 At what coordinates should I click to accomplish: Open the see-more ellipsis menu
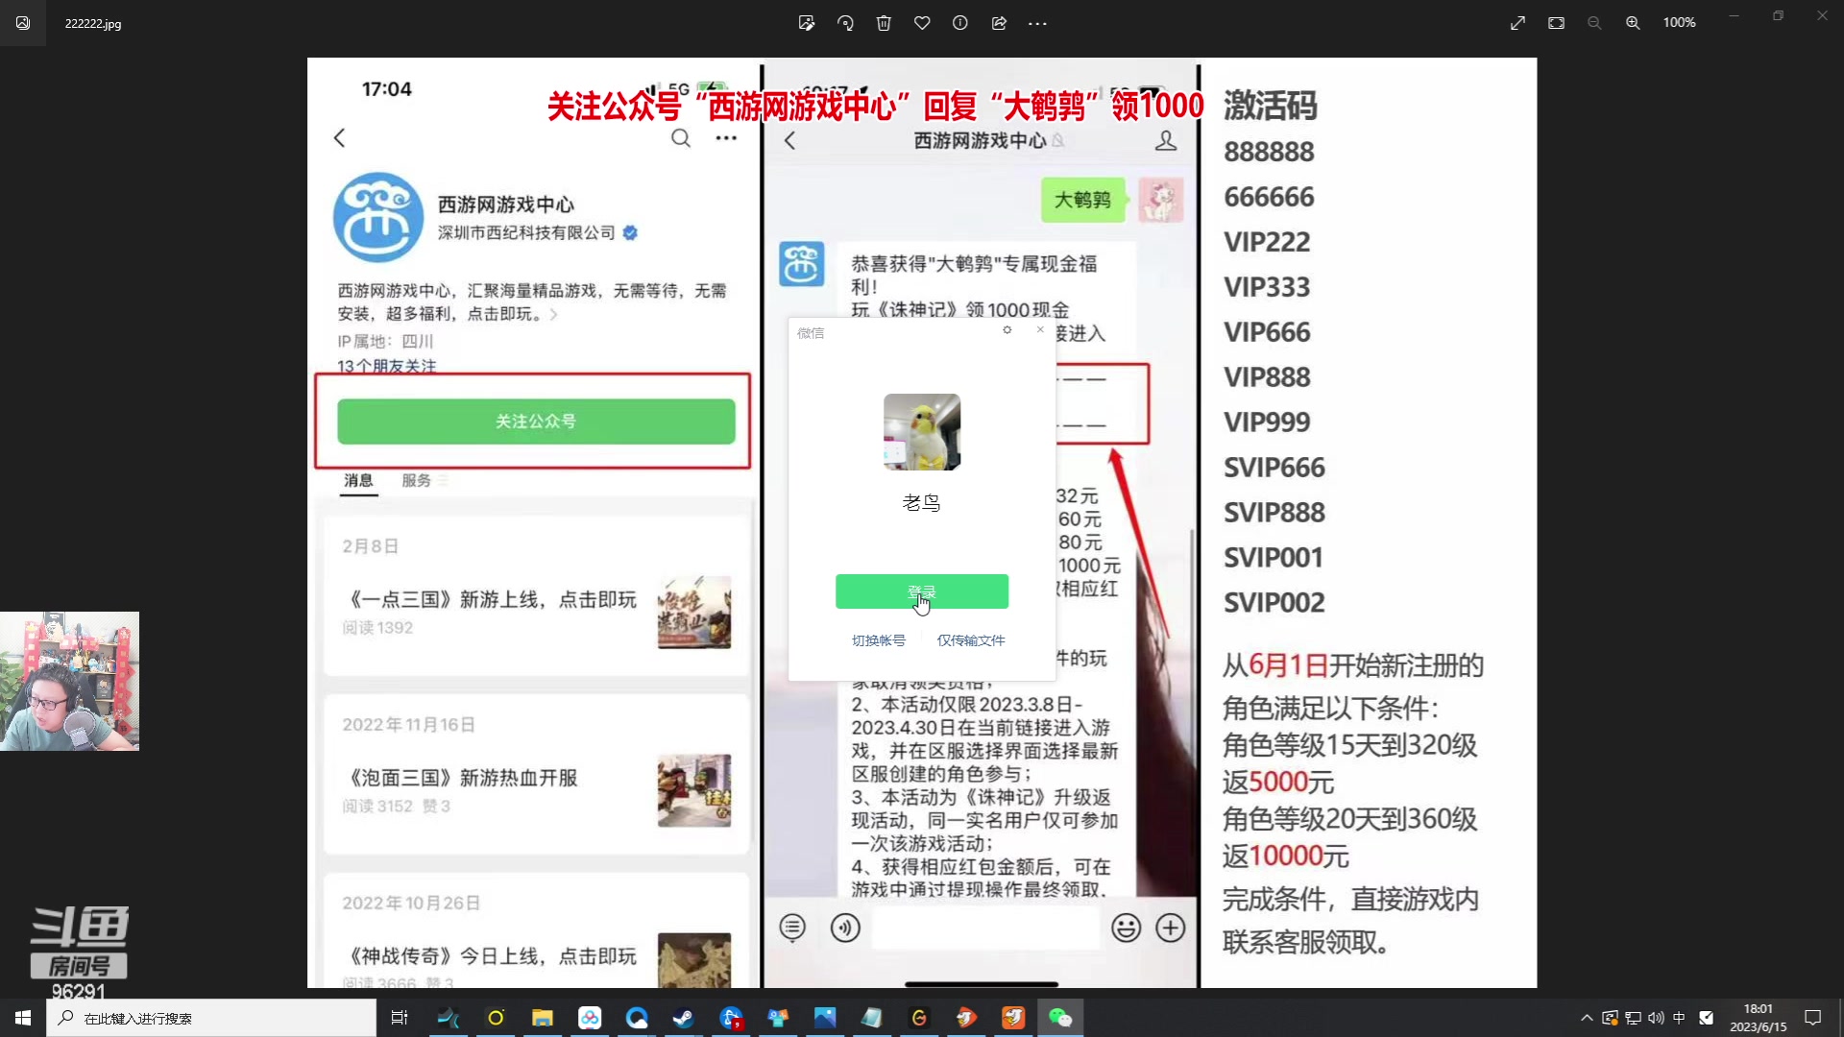pyautogui.click(x=1038, y=23)
